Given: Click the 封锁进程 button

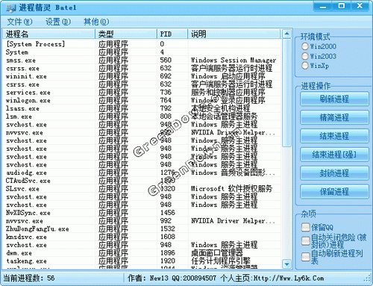Looking at the screenshot, I should tap(334, 173).
